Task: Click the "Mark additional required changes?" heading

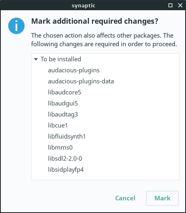Action: (x=95, y=21)
